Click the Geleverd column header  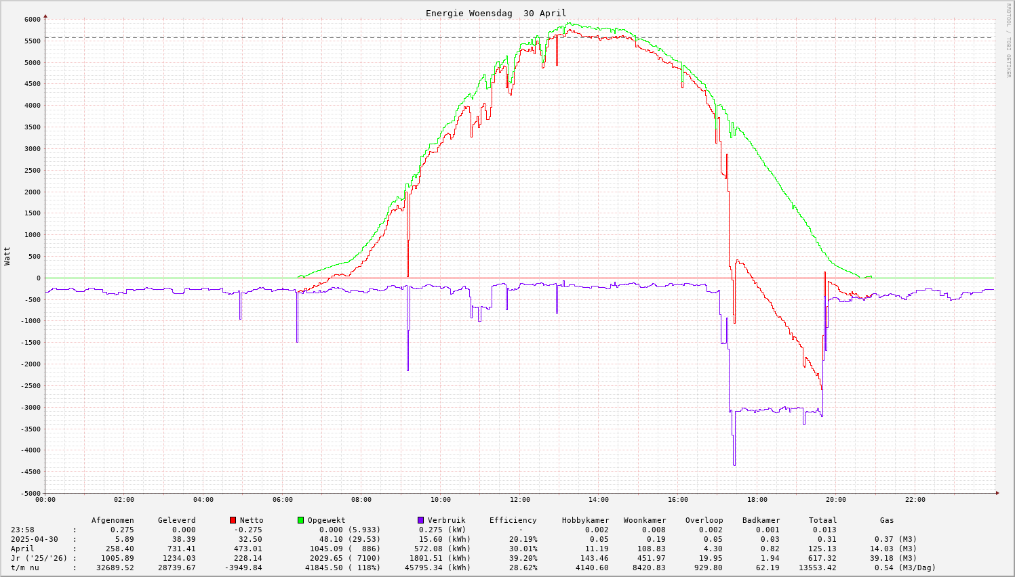[x=176, y=520]
